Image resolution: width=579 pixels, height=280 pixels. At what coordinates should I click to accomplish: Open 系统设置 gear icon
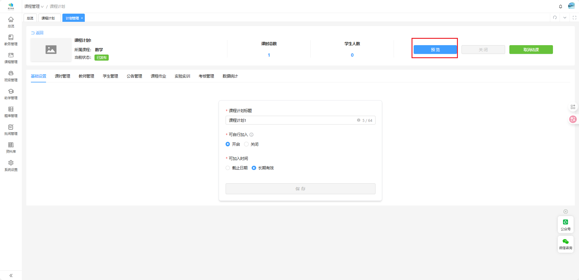coord(11,165)
